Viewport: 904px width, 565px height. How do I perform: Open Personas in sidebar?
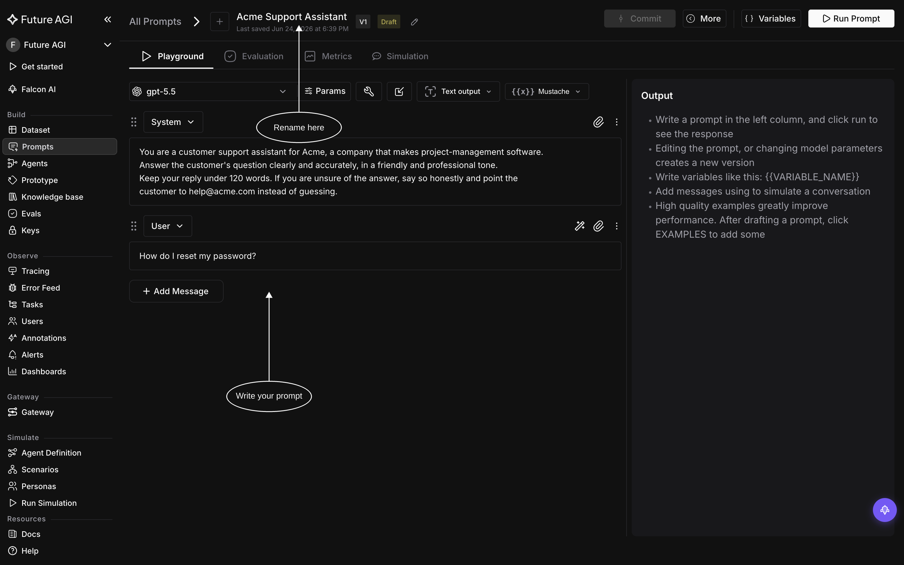[60, 487]
